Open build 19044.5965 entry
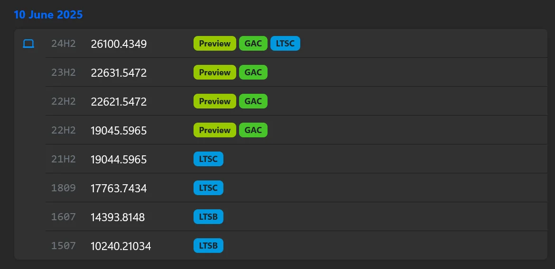The image size is (555, 269). (119, 160)
